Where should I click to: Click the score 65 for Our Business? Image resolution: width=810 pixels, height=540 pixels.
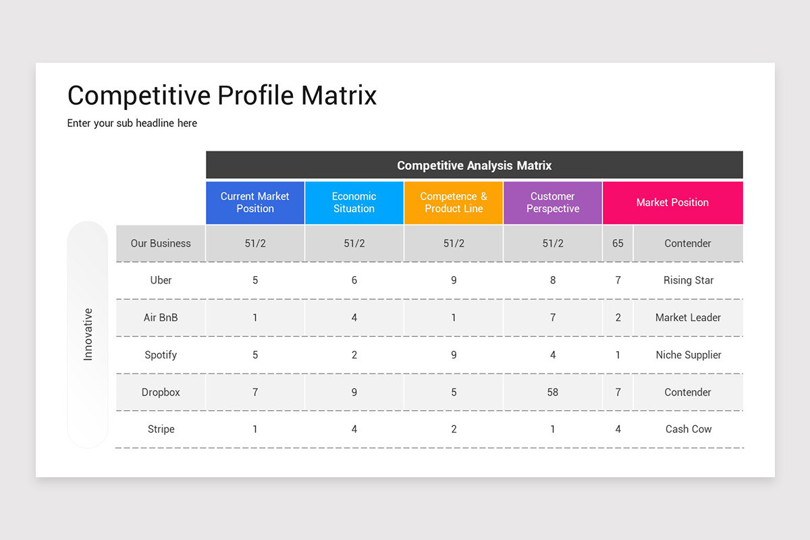618,243
